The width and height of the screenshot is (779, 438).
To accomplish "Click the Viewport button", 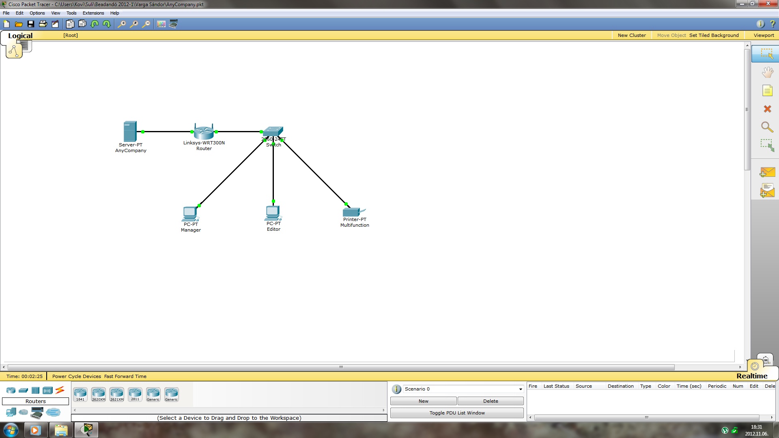I will (764, 35).
